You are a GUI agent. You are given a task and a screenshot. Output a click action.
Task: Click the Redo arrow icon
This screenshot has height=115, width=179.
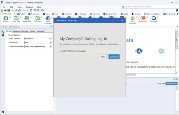click(x=27, y=10)
